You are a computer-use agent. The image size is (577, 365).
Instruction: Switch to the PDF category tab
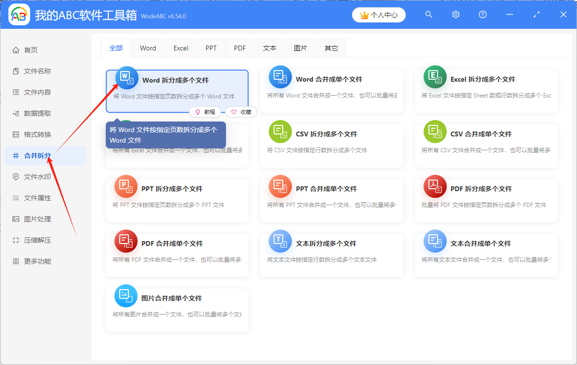pos(239,48)
